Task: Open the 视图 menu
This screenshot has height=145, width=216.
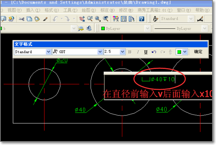Action: (14, 10)
